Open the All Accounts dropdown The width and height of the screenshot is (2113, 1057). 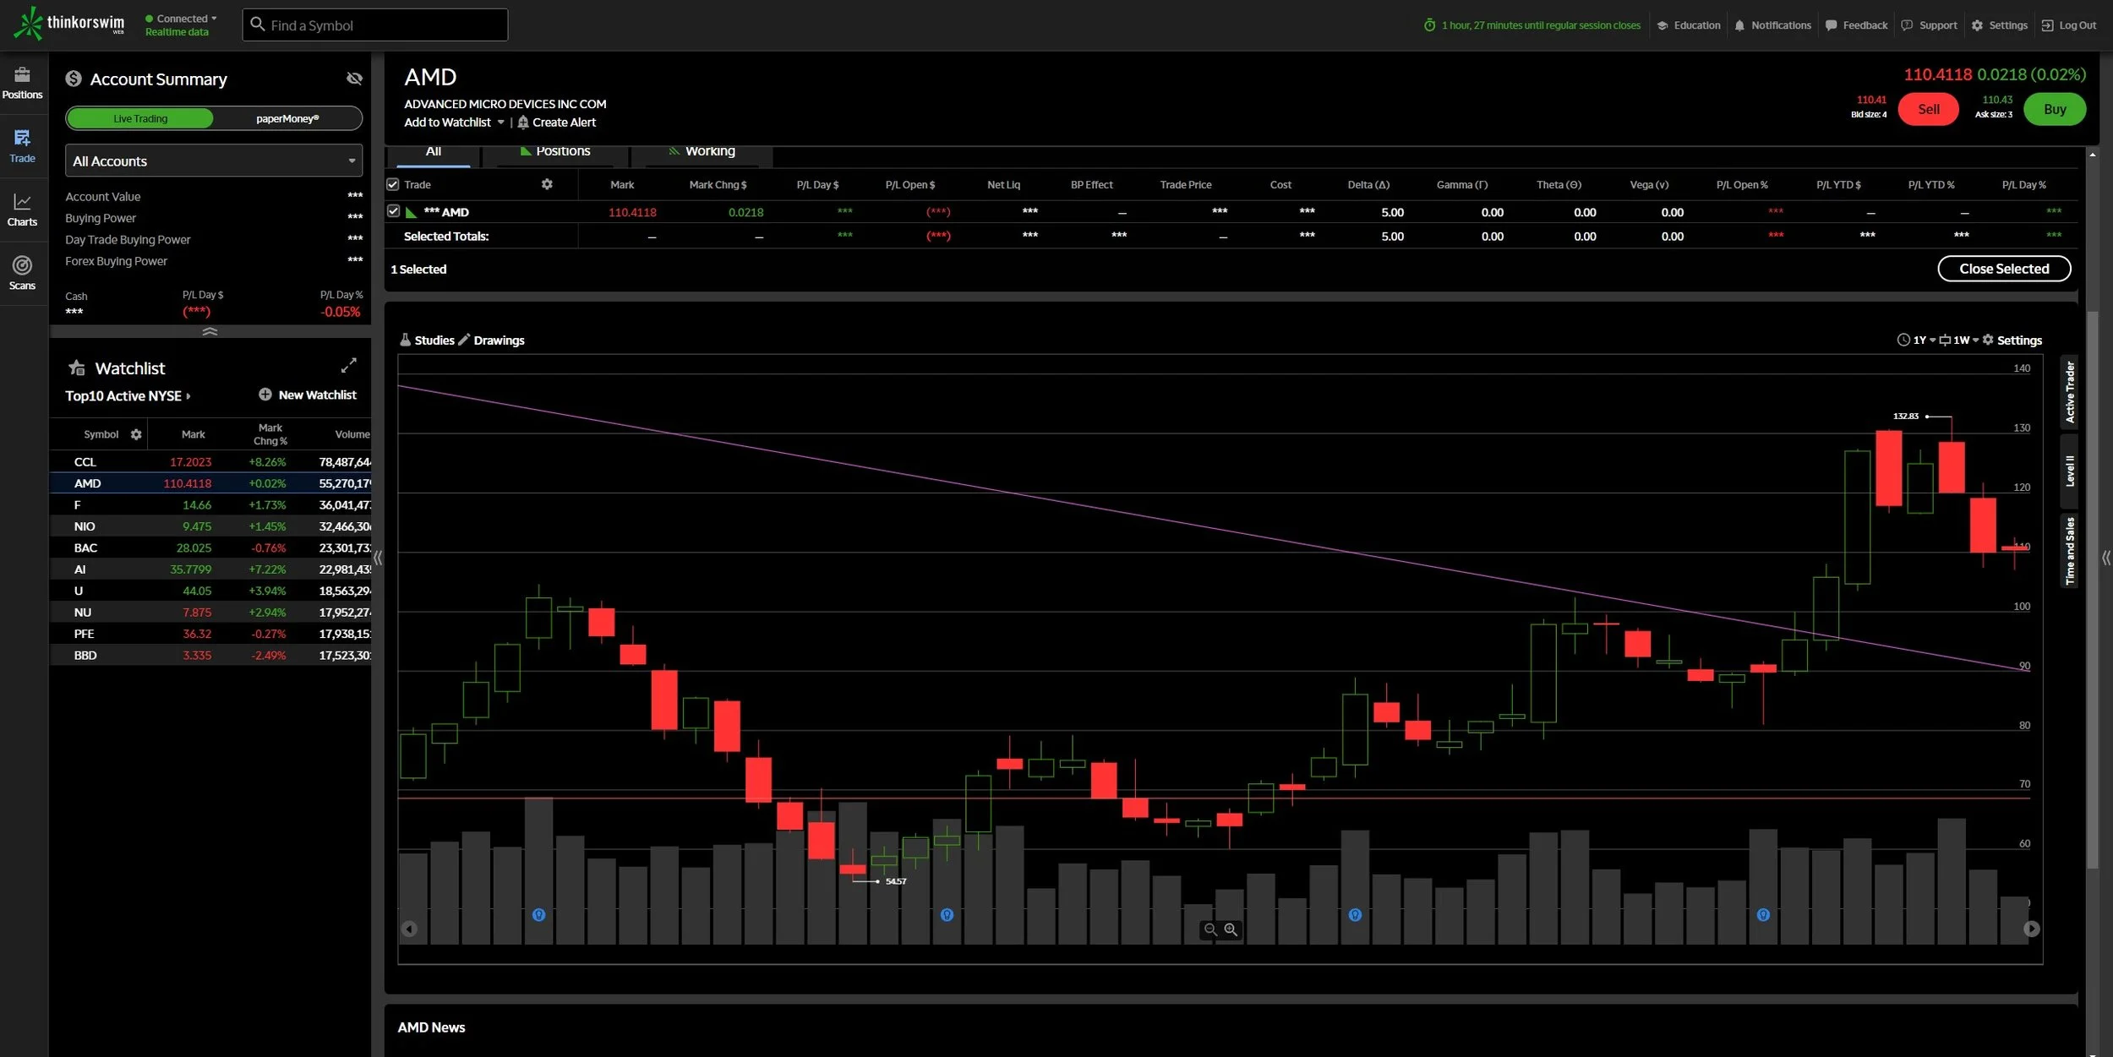213,161
